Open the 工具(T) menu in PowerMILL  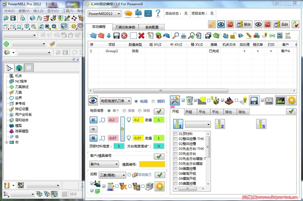68,11
